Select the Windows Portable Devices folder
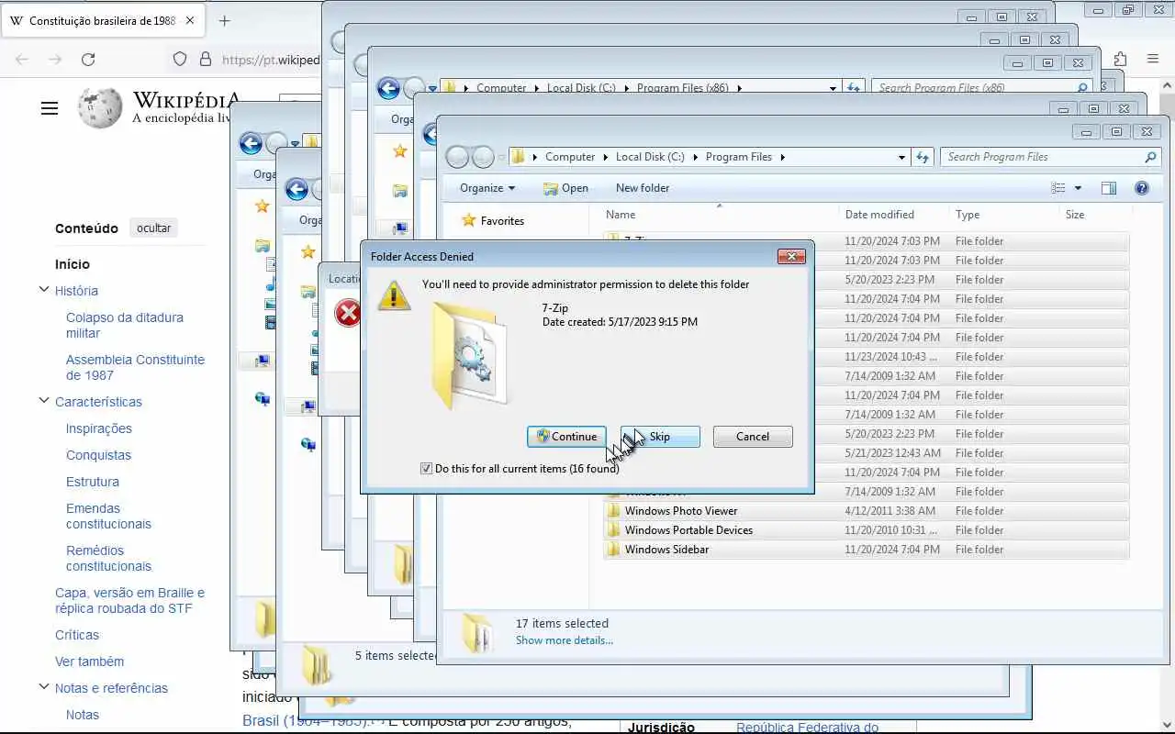 point(867,530)
